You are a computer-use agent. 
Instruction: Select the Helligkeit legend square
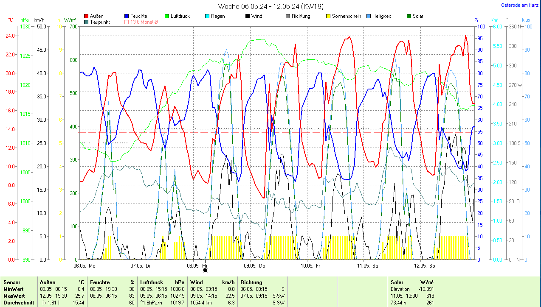369,16
